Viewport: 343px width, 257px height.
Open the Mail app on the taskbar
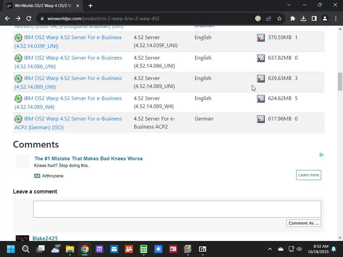pos(114,249)
